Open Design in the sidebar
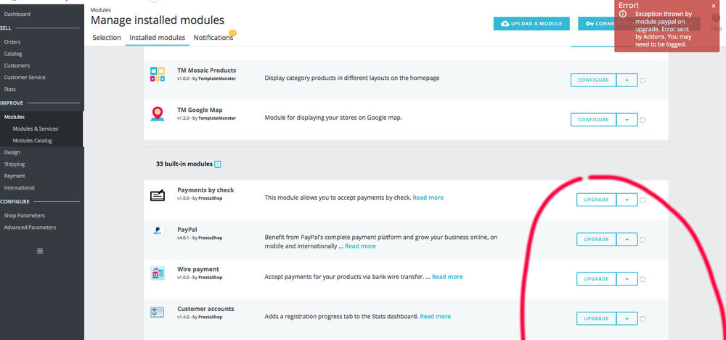Viewport: 726px width, 340px height. click(x=12, y=152)
